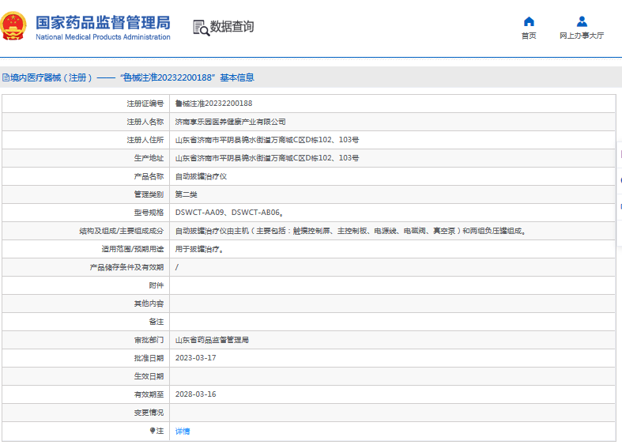Click the 产品名称 label
Screen dimensions: 622x445
pyautogui.click(x=149, y=176)
